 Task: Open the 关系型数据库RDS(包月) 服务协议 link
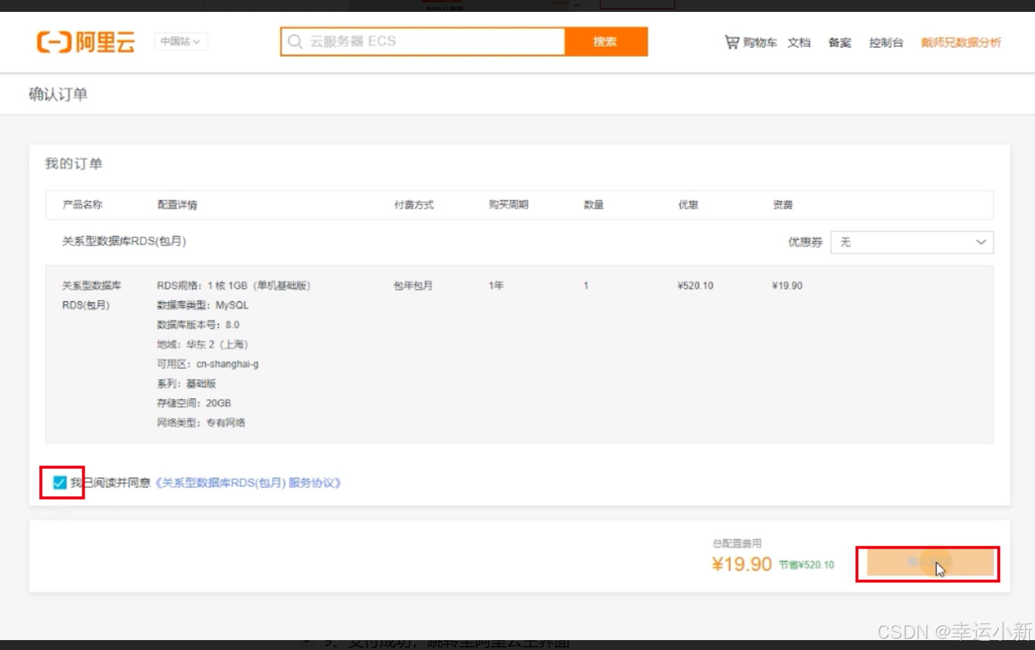click(248, 483)
